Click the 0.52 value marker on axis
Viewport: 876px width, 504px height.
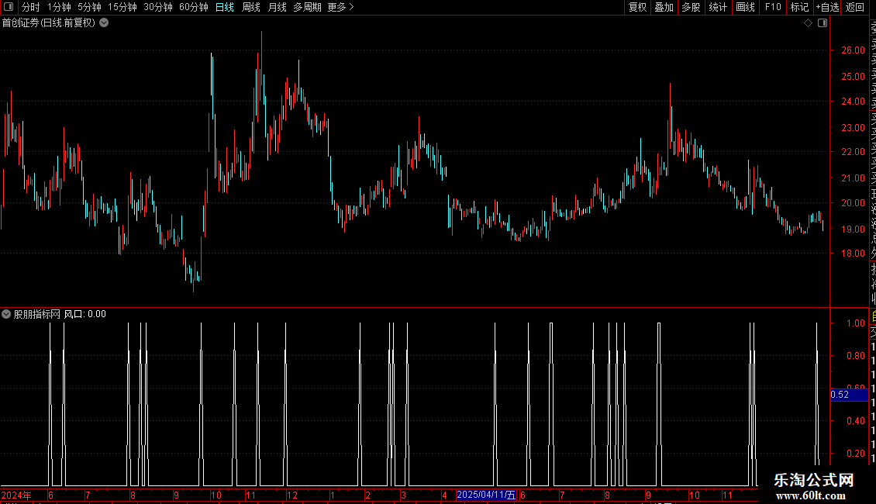(849, 395)
